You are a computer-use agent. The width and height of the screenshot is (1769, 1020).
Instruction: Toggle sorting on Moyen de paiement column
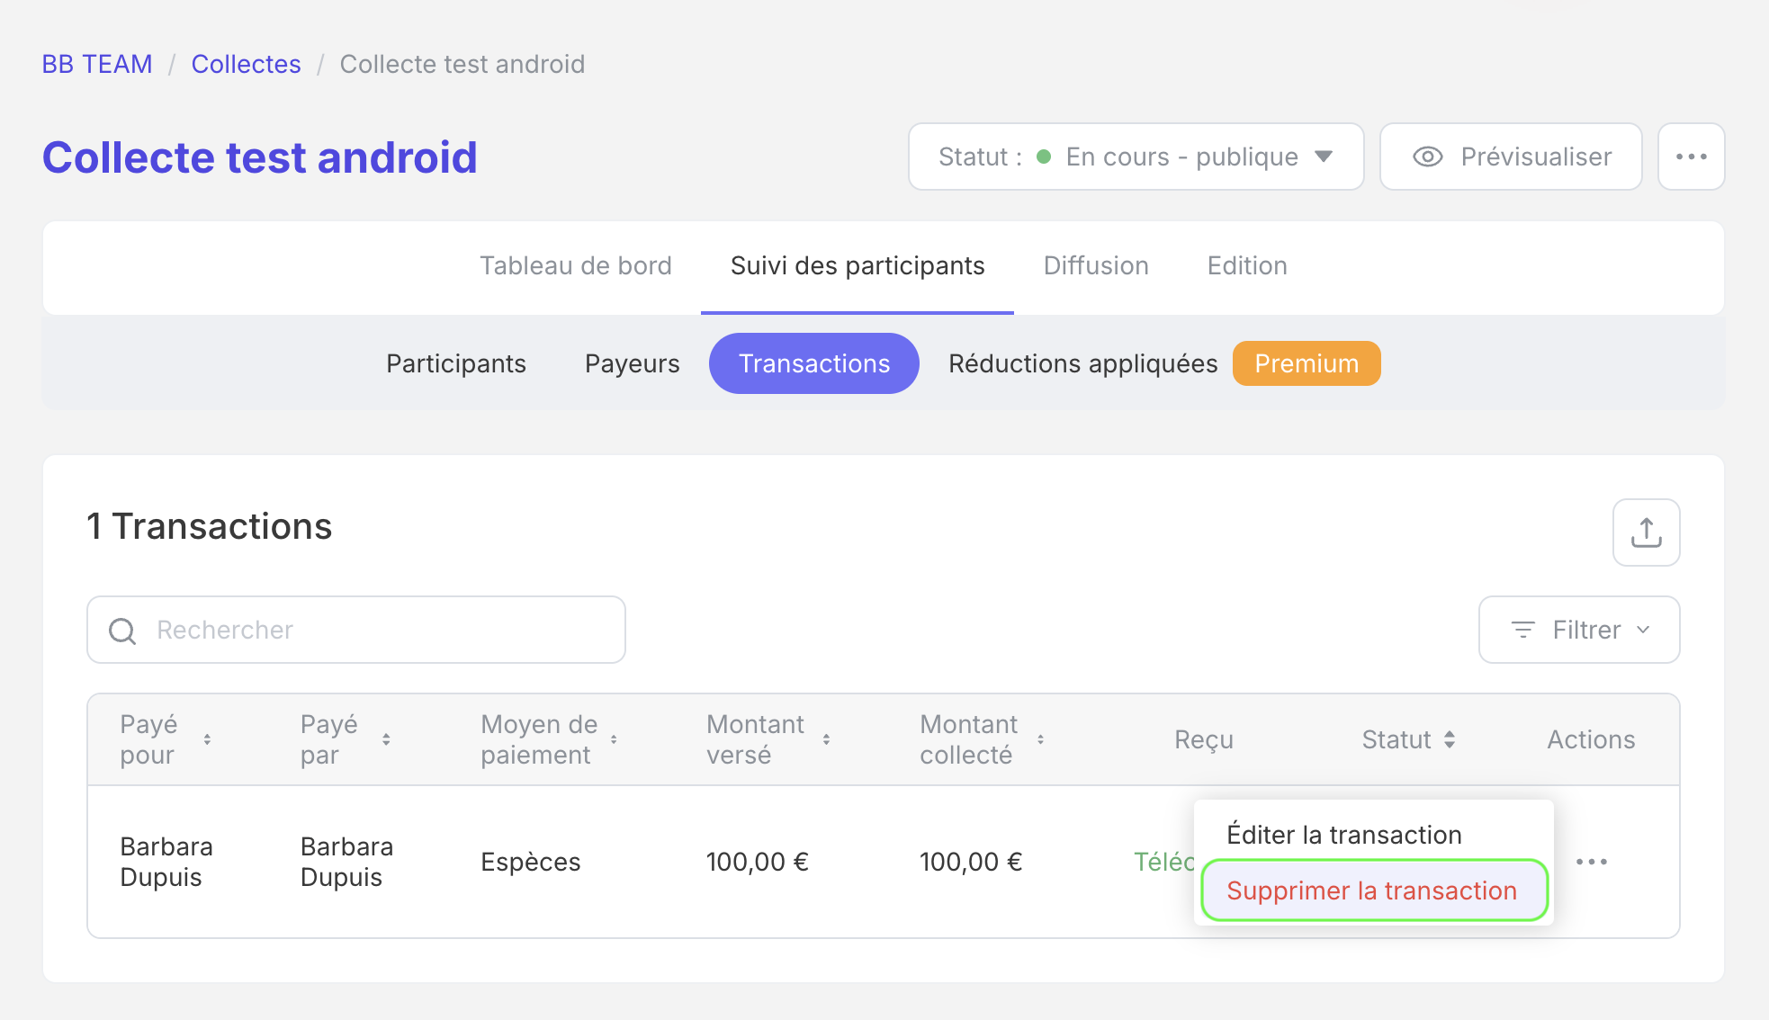coord(615,739)
